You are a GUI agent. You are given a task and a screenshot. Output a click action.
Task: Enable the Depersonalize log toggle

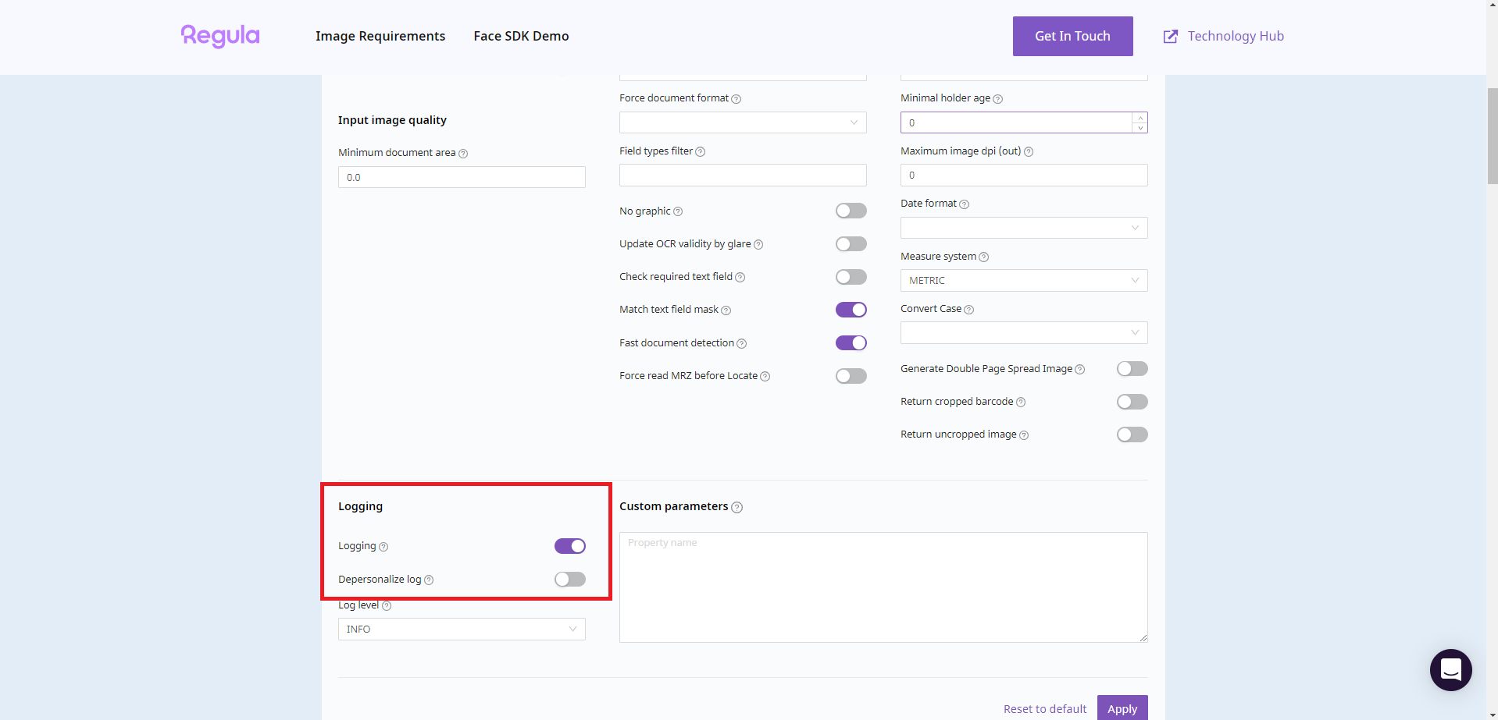coord(569,580)
